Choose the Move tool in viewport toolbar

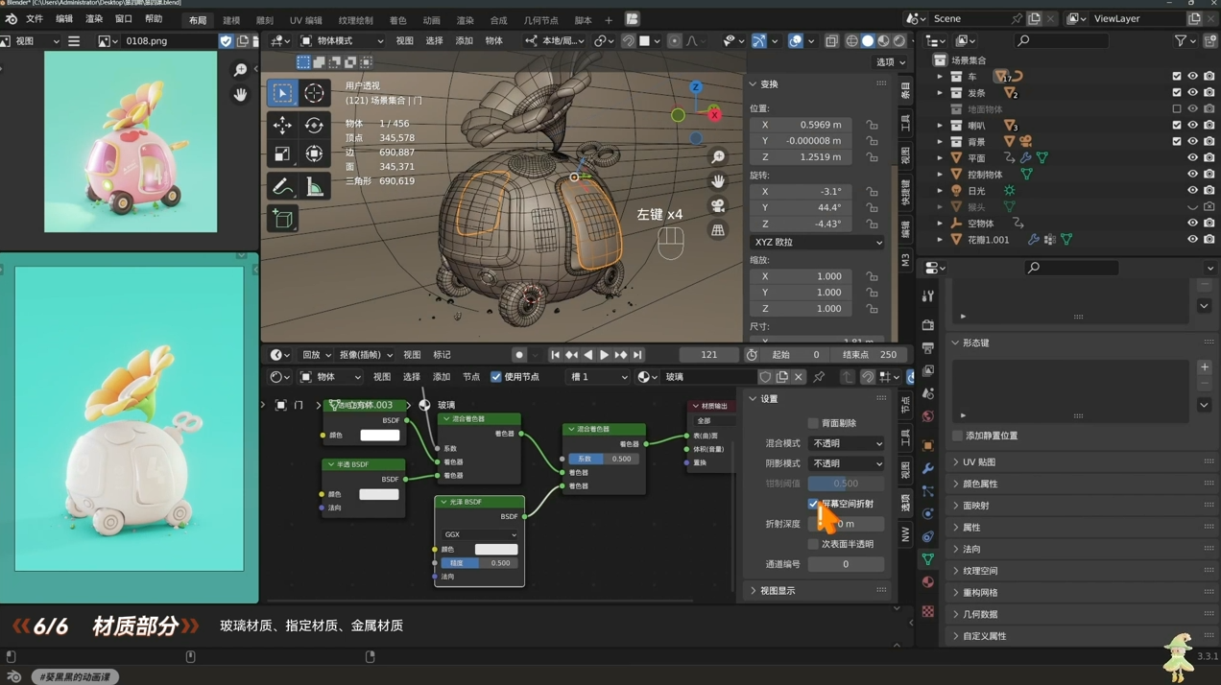[282, 125]
